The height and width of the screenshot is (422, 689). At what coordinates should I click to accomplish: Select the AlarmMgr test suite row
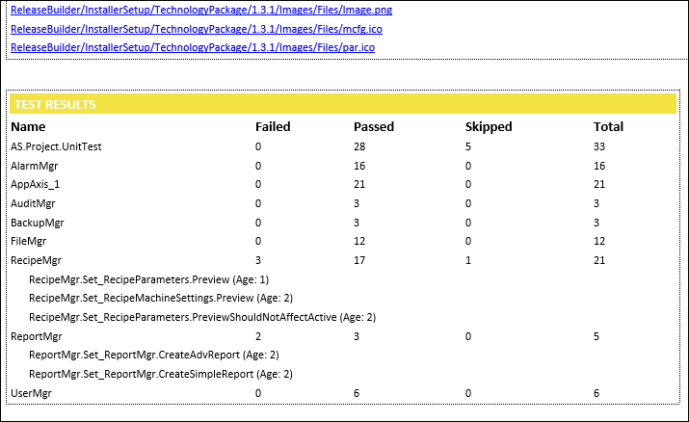[x=34, y=166]
